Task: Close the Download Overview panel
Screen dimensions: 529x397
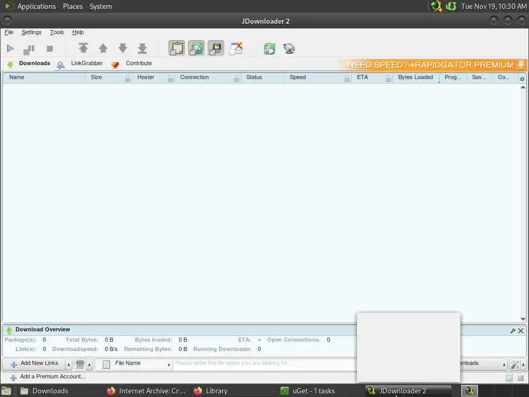Action: 521,331
